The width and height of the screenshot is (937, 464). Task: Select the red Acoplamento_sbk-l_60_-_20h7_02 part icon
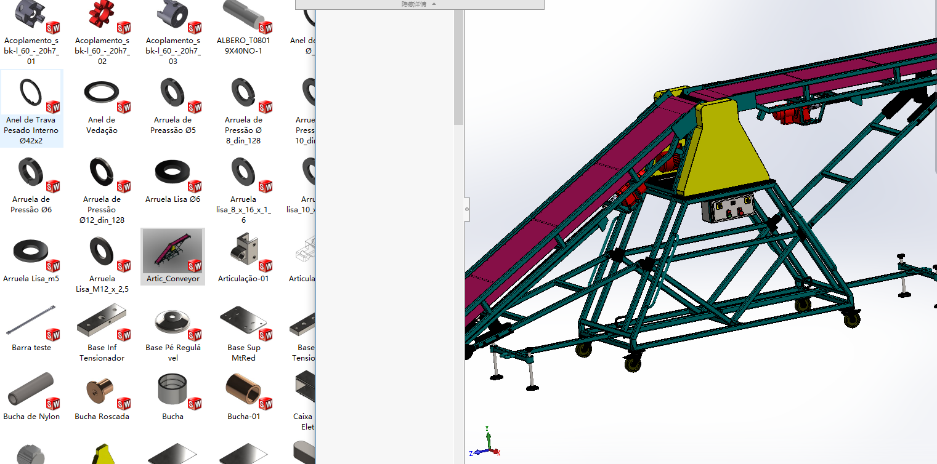102,17
